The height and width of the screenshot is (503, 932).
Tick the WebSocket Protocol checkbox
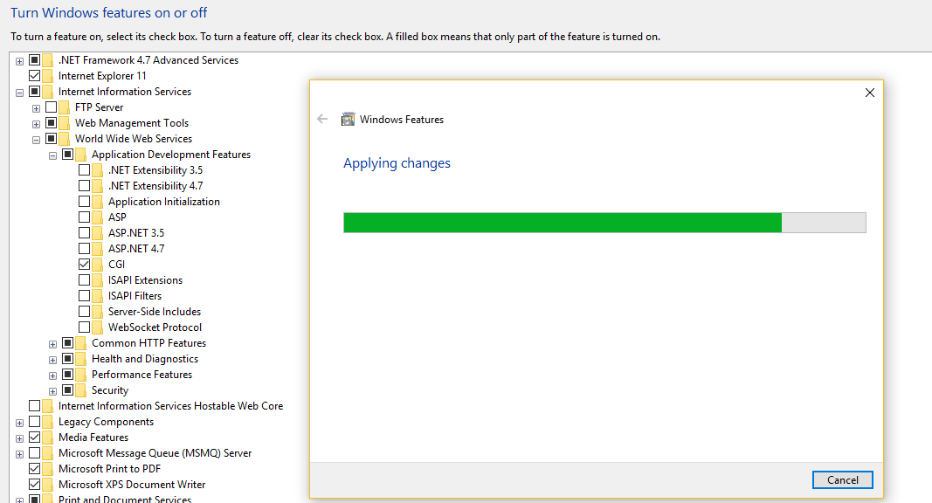[84, 327]
